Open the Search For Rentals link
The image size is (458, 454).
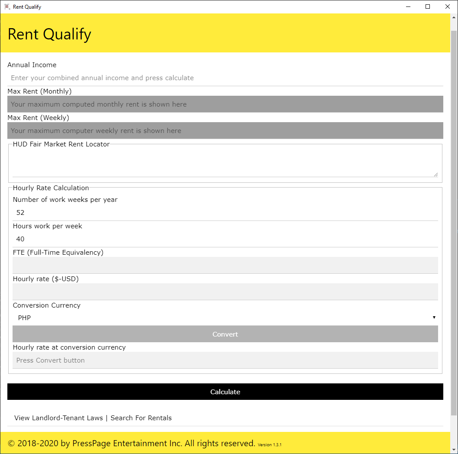141,418
